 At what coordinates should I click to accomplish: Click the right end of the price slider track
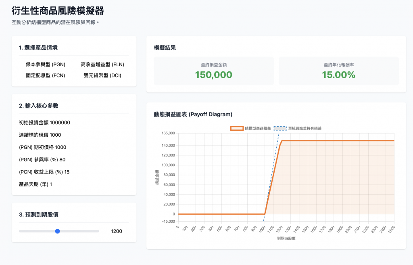98,231
